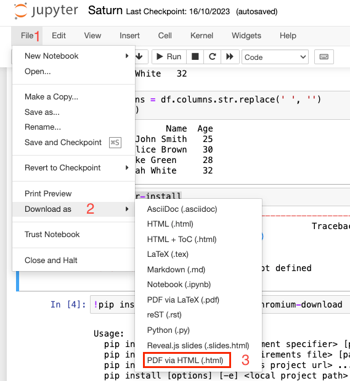Open the Help menu
The image size is (350, 381).
point(288,36)
